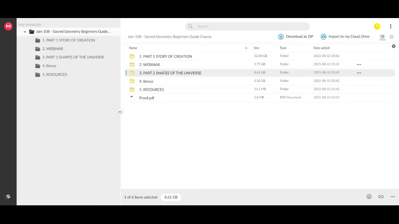
Task: Collapse the Jain 108 tree folder arrow
Action: click(x=25, y=32)
